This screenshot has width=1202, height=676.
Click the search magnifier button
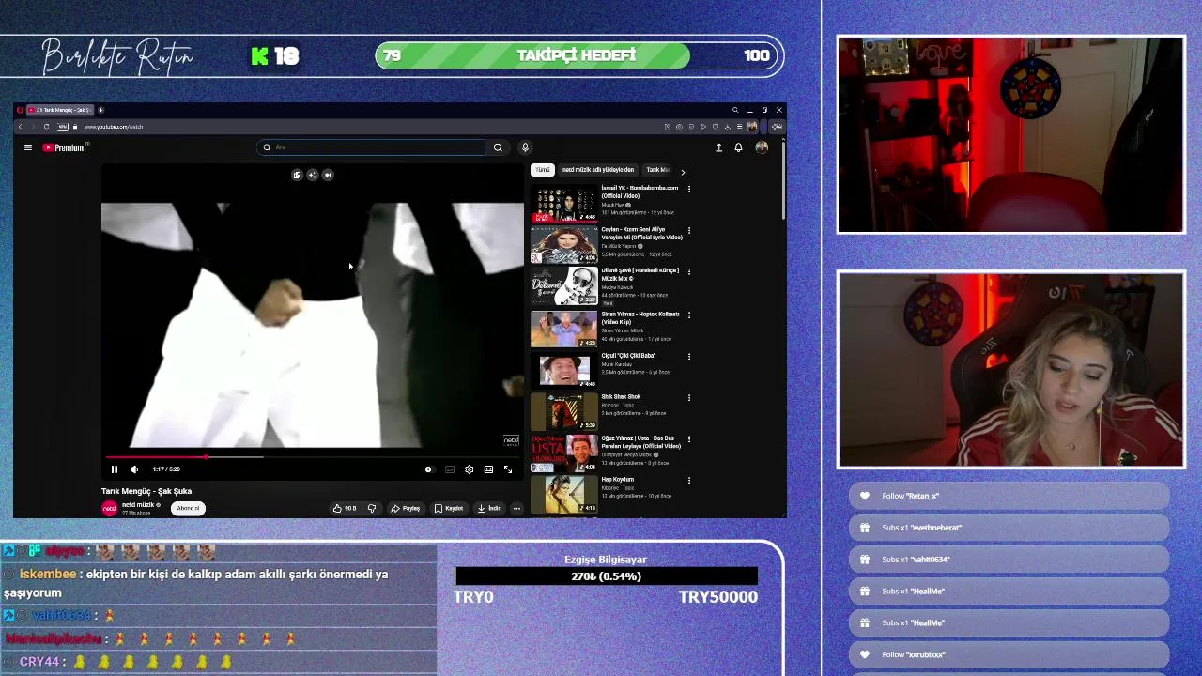pyautogui.click(x=498, y=147)
